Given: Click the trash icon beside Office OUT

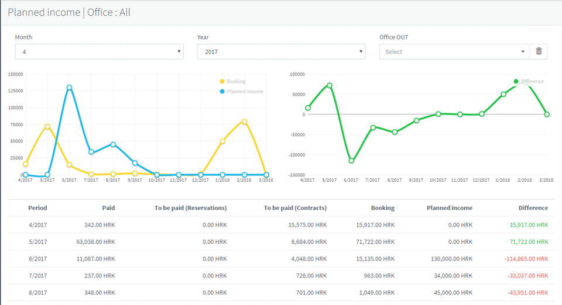Looking at the screenshot, I should (x=539, y=51).
